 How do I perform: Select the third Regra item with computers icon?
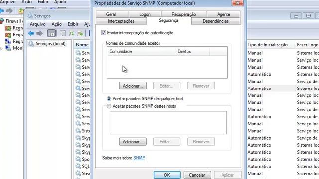click(x=14, y=41)
